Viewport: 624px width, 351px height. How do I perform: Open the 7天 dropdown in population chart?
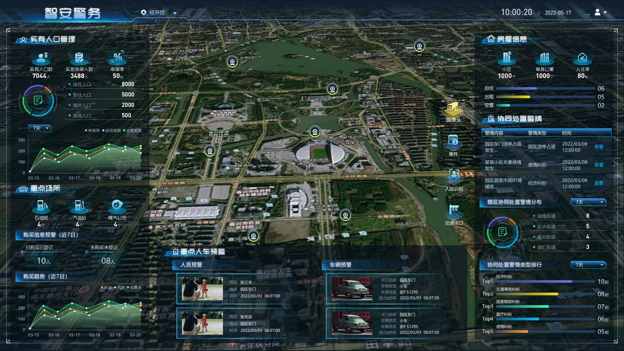point(40,128)
